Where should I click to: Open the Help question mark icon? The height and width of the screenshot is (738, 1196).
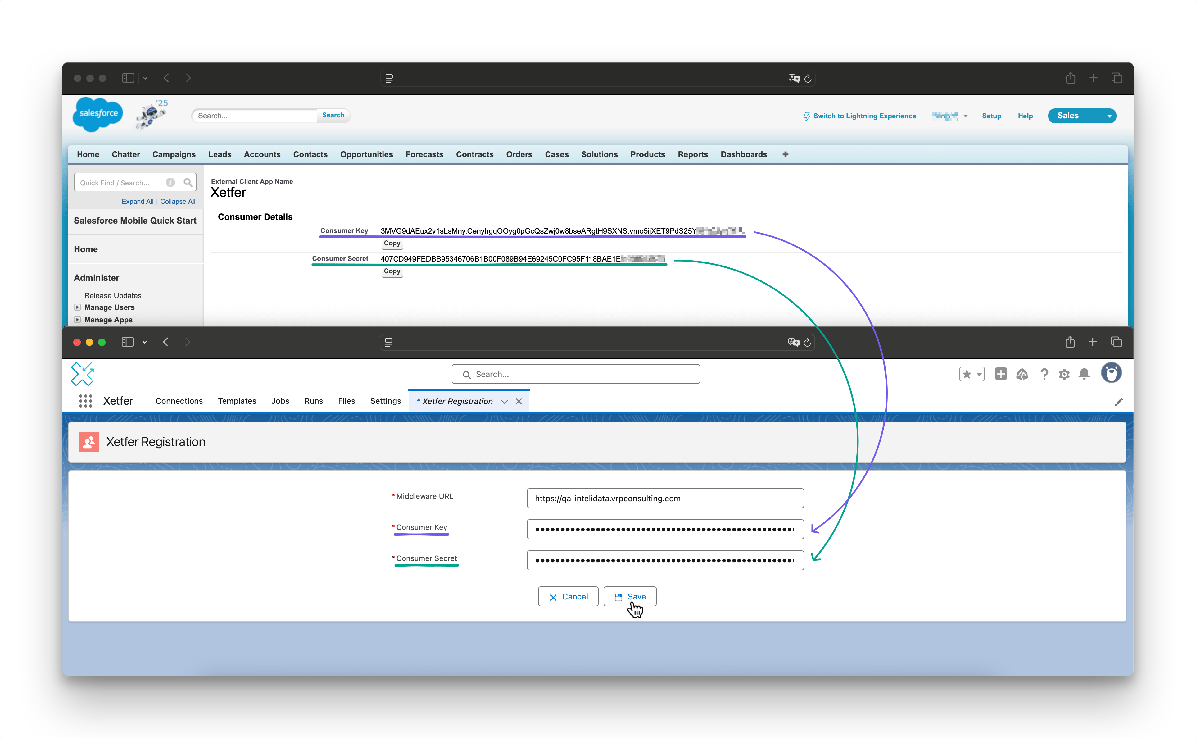[x=1044, y=374]
